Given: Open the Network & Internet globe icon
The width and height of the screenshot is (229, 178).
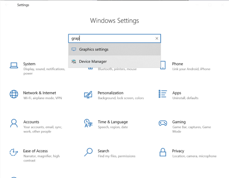Looking at the screenshot, I should tap(14, 94).
